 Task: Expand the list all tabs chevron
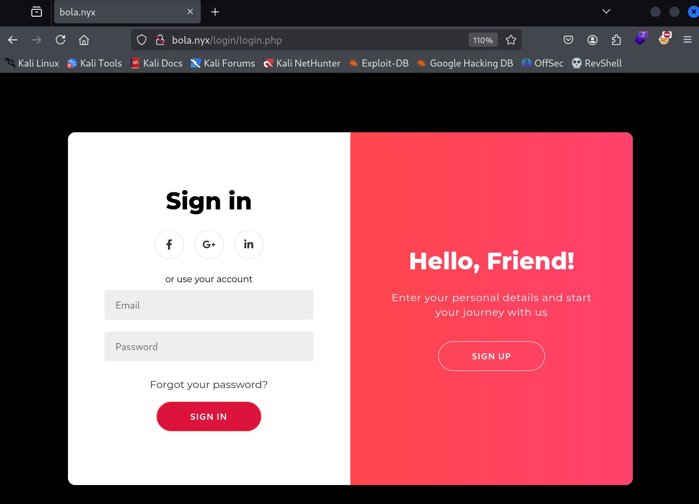(606, 11)
